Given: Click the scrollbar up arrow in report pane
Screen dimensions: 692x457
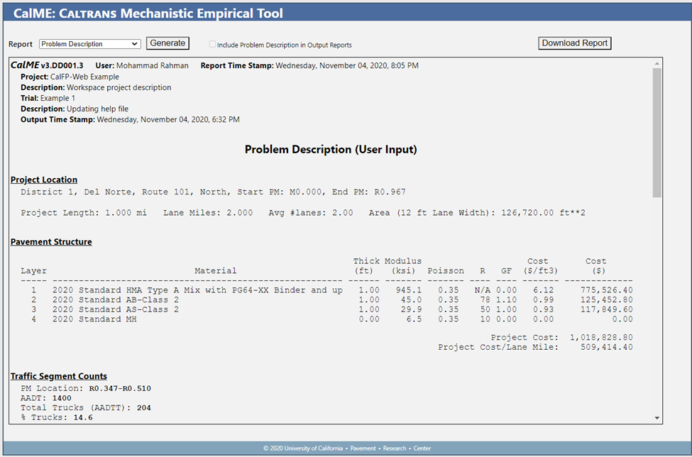Looking at the screenshot, I should pos(657,63).
